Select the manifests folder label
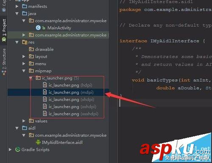This screenshot has height=163, width=212. point(38,6)
